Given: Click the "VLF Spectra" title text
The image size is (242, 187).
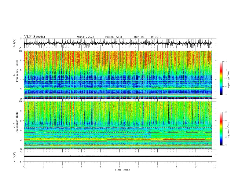Looking at the screenshot, I should pos(35,37).
